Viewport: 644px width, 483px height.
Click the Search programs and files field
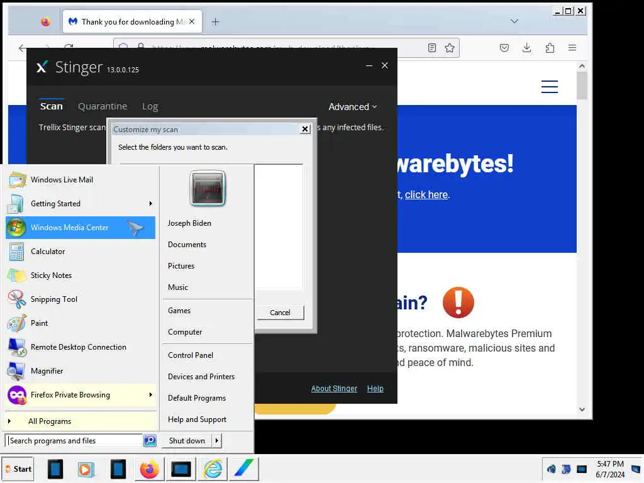(74, 441)
